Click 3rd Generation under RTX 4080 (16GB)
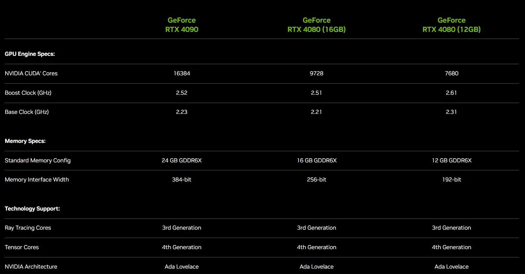 pyautogui.click(x=317, y=228)
